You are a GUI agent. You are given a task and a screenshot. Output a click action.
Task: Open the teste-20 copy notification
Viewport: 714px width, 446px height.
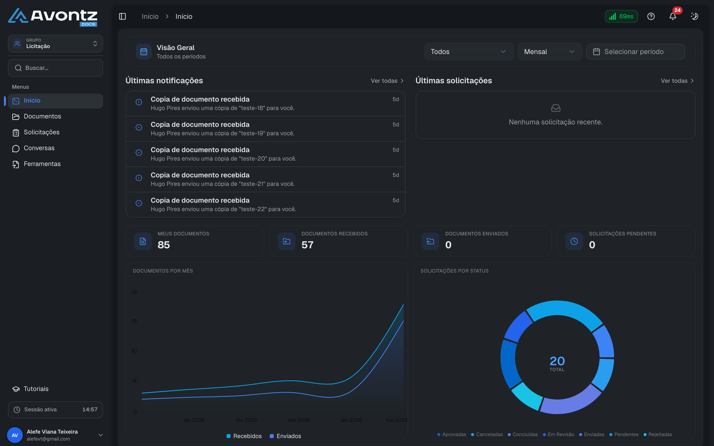(266, 154)
